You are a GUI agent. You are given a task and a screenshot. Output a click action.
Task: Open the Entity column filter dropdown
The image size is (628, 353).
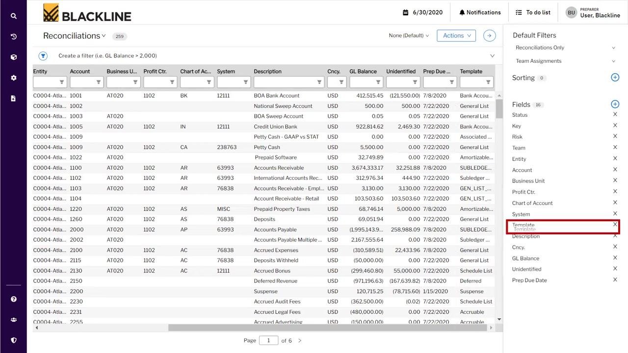point(62,82)
